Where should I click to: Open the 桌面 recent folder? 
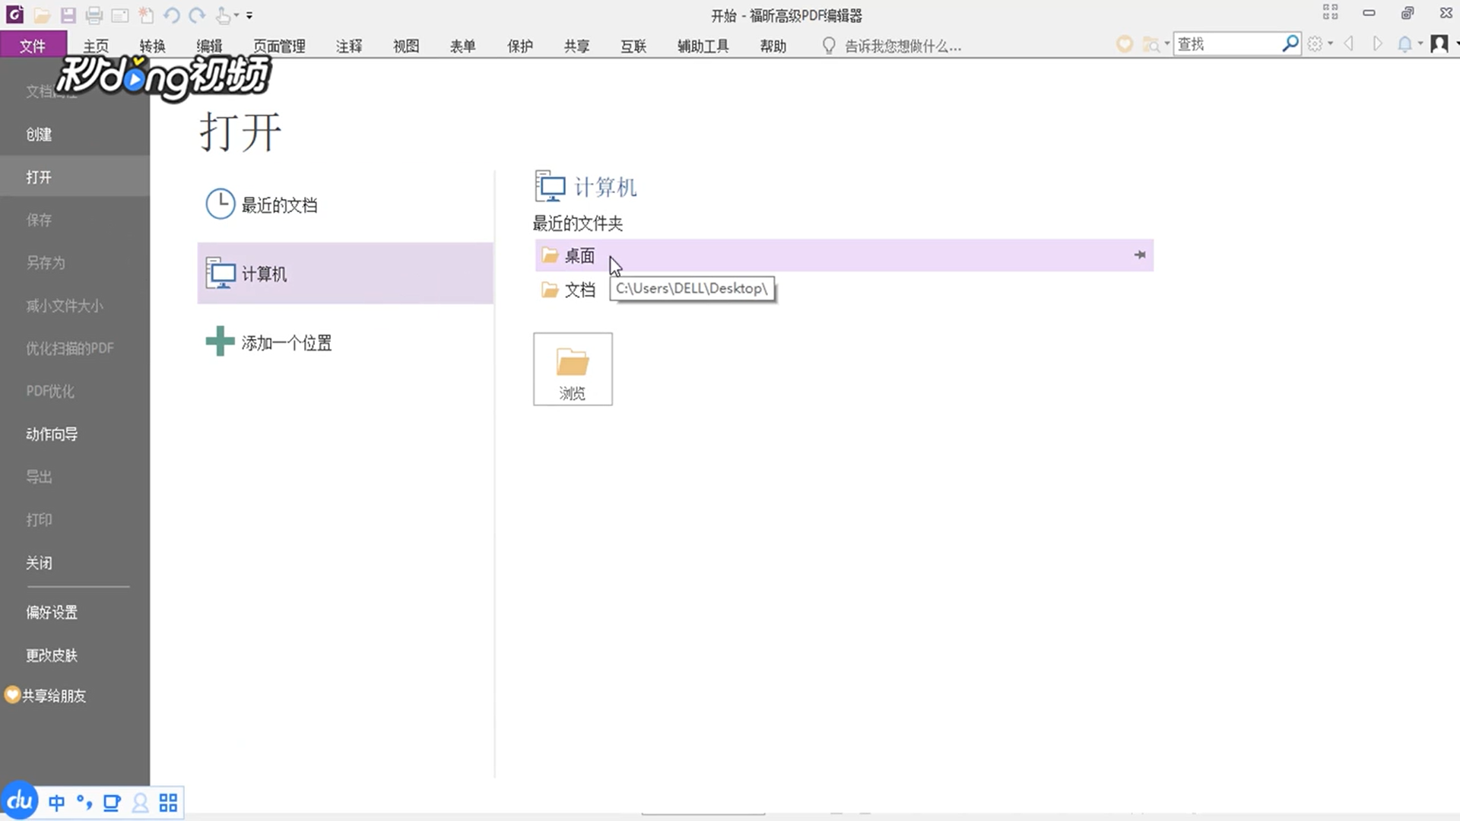click(844, 255)
